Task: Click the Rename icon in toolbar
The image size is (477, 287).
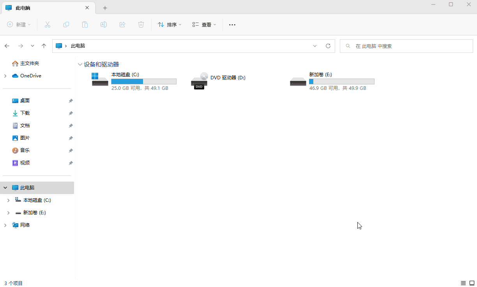Action: (104, 24)
